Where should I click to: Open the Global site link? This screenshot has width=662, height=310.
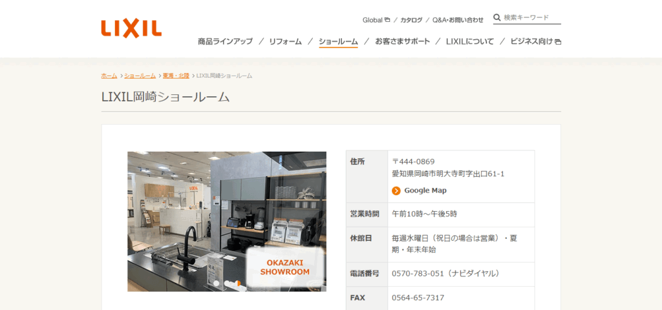pos(372,20)
